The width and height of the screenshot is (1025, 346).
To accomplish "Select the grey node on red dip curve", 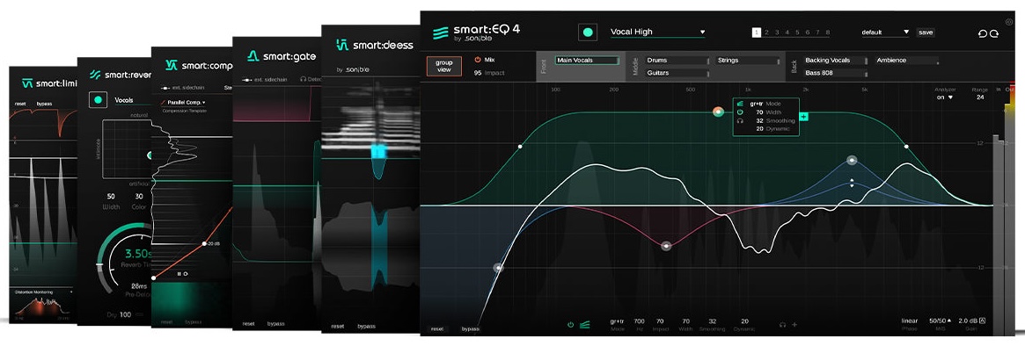I will [666, 246].
